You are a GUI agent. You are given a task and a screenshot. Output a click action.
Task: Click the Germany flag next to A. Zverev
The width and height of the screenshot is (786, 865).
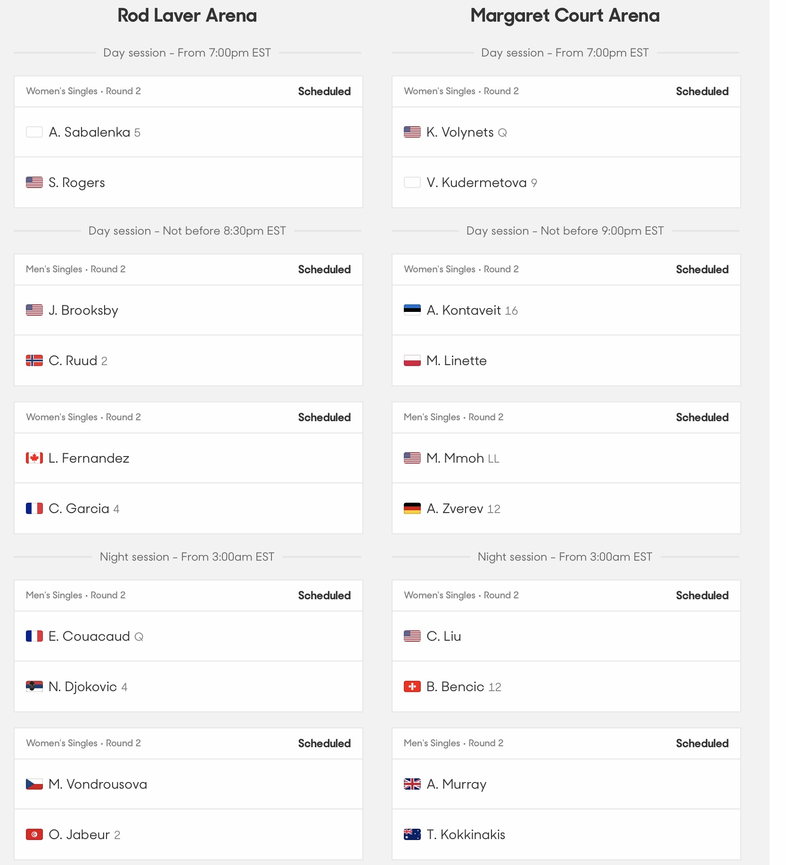pyautogui.click(x=412, y=508)
